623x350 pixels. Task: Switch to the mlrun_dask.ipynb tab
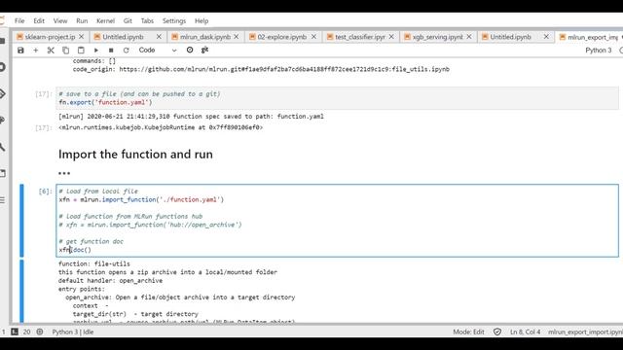click(205, 37)
